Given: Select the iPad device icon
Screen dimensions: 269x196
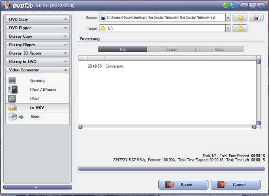Looking at the screenshot, I should 12,98.
